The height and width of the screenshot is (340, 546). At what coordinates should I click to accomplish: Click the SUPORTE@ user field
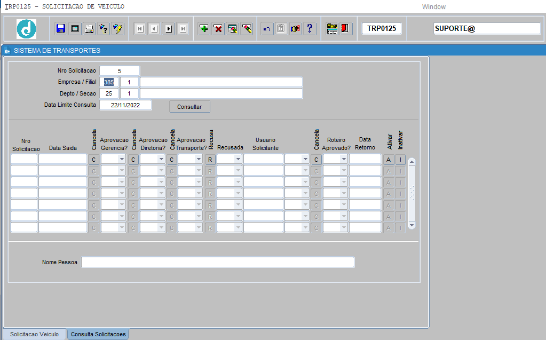tap(487, 29)
